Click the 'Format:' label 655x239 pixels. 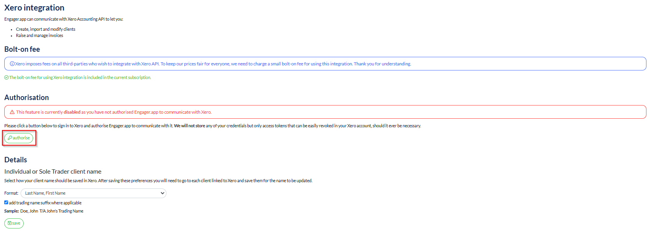(x=11, y=193)
